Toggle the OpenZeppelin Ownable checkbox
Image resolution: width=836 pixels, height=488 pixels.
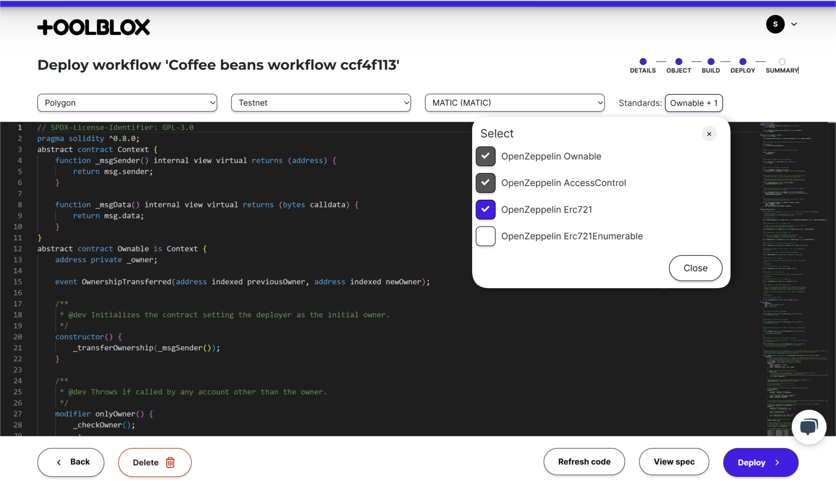(x=485, y=156)
